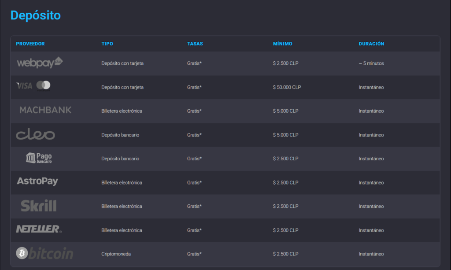This screenshot has height=270, width=451.
Task: Click '$ 2.500 CLP' in AstroPay row
Action: pyautogui.click(x=285, y=183)
